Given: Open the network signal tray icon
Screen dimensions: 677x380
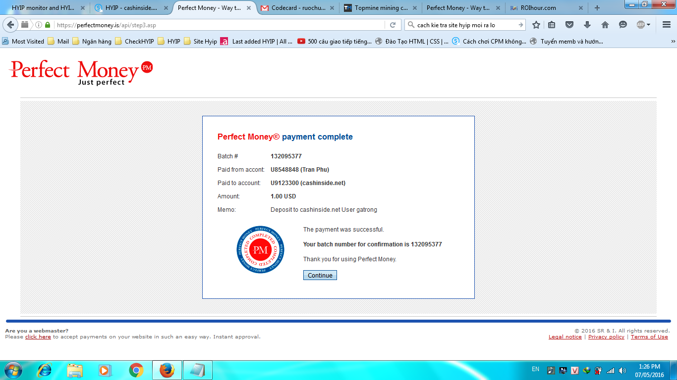Looking at the screenshot, I should tap(611, 370).
